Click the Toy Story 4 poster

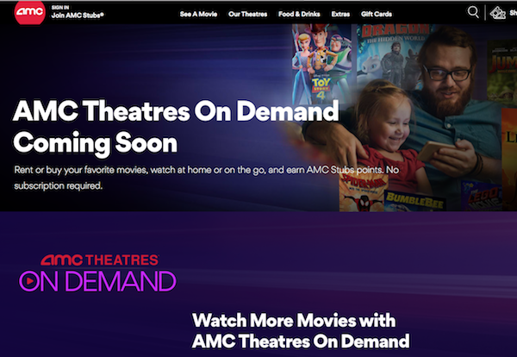pyautogui.click(x=321, y=65)
